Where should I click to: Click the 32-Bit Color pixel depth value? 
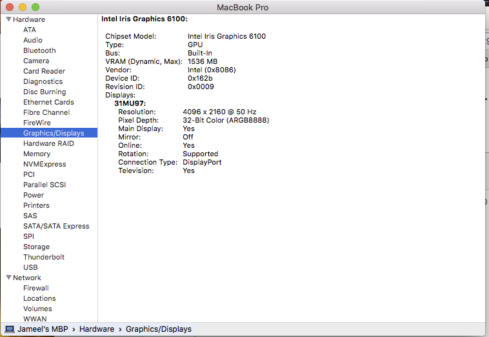[226, 120]
